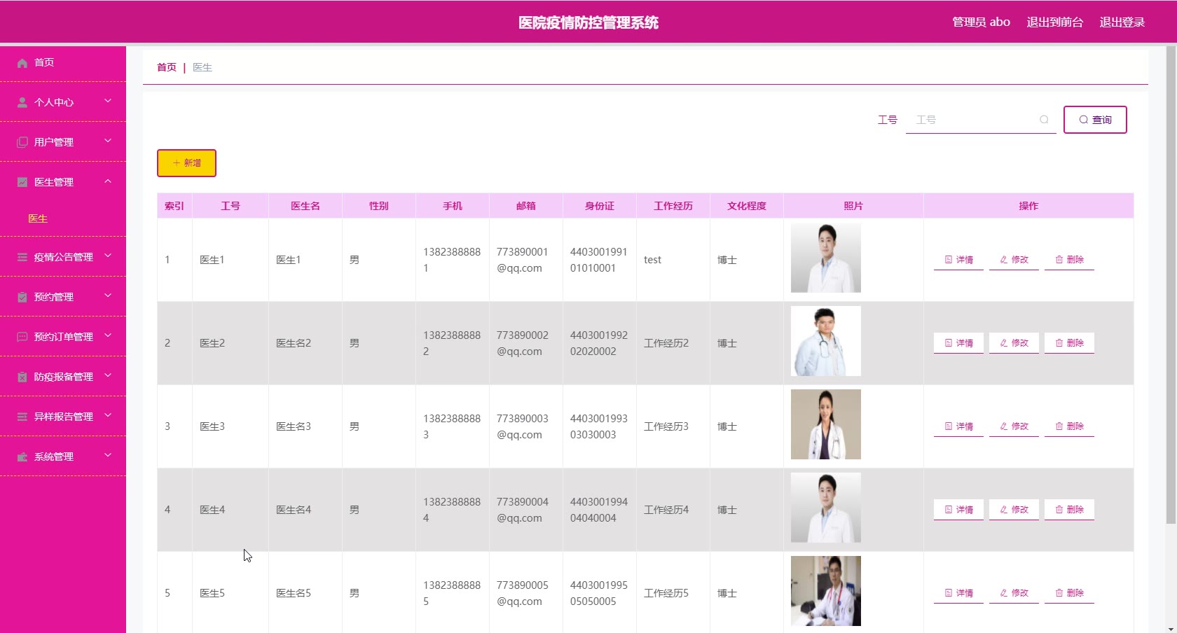Viewport: 1177px width, 633px height.
Task: Click the photo thumbnail of 医生名5
Action: (x=826, y=591)
